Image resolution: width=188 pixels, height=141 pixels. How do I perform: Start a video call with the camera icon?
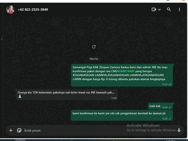pyautogui.click(x=154, y=9)
